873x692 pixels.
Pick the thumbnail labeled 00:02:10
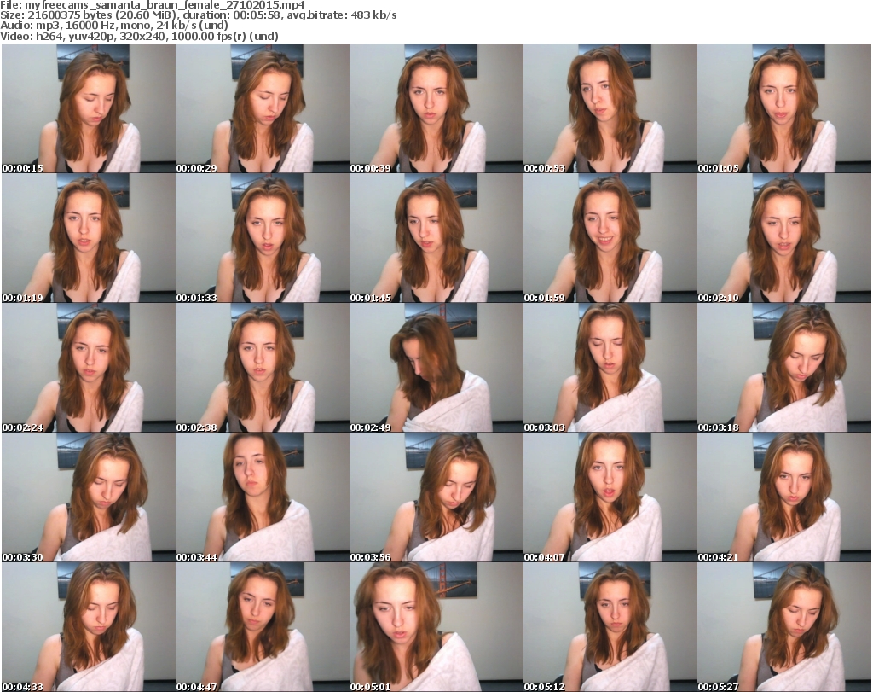pos(783,238)
